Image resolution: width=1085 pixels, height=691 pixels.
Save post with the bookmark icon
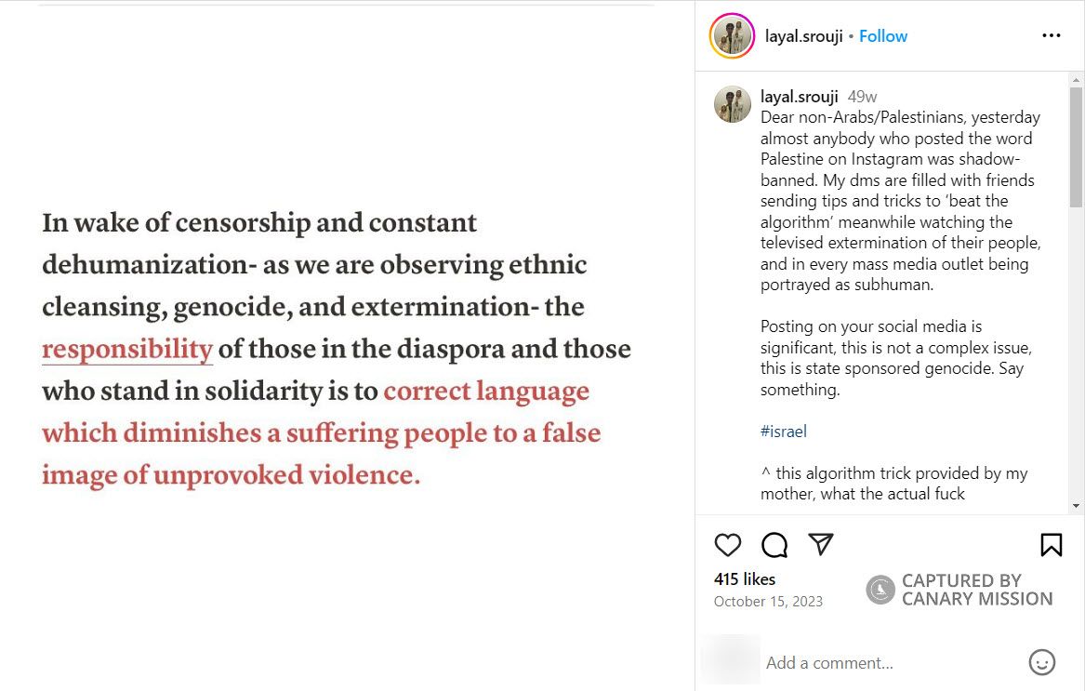(x=1052, y=545)
